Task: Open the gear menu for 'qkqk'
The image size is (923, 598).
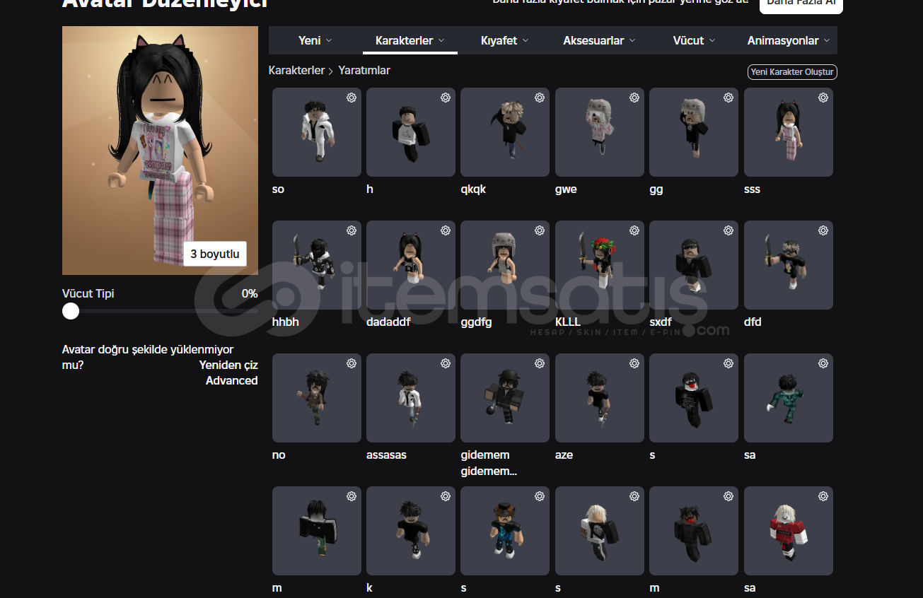Action: pos(540,98)
